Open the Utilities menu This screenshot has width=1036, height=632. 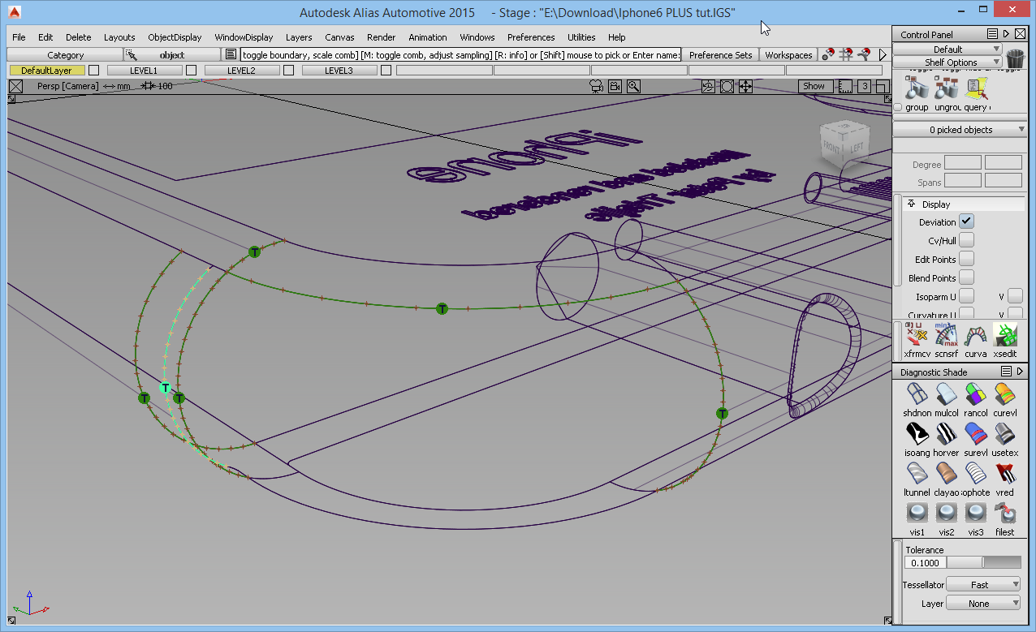pyautogui.click(x=581, y=37)
